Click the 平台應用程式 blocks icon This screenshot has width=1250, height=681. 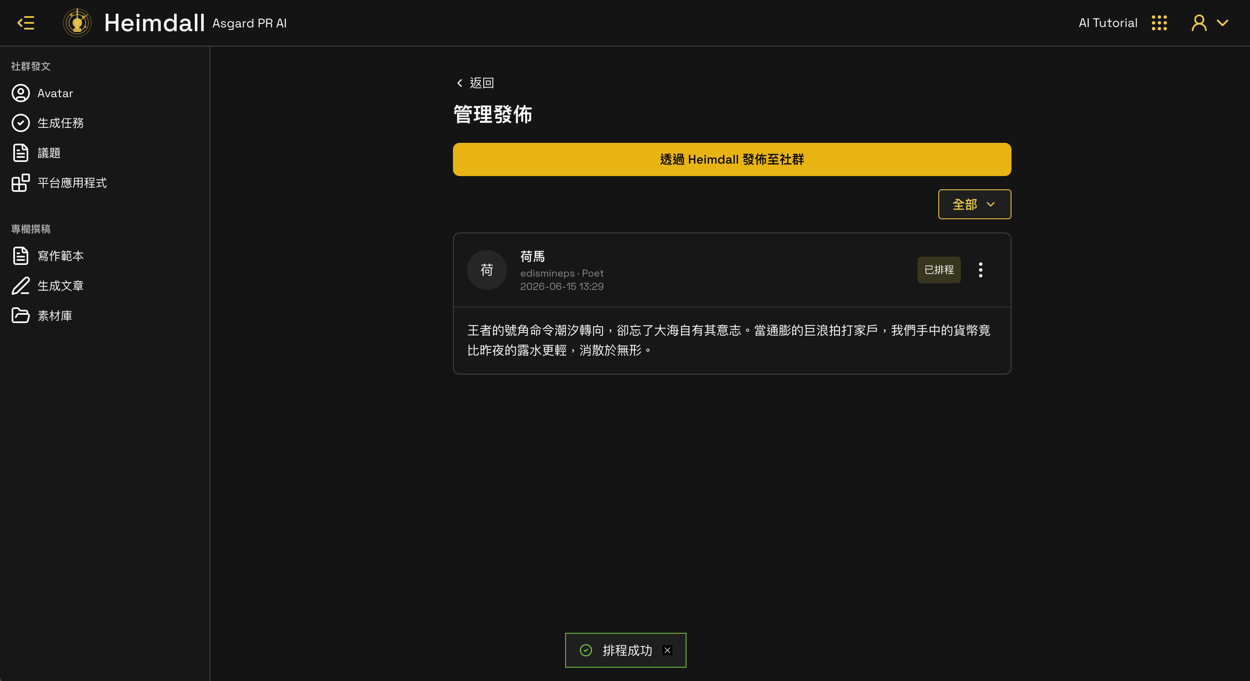(20, 183)
